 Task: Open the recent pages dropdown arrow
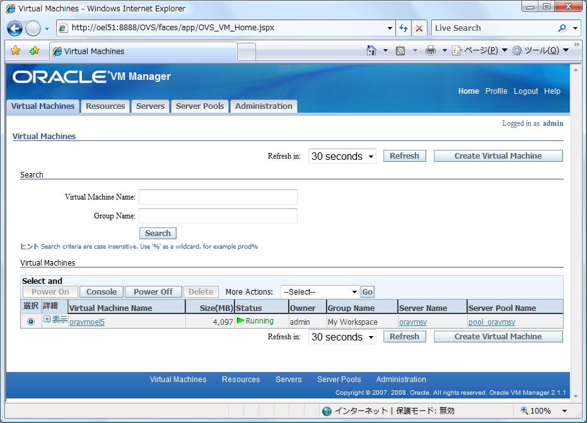[47, 29]
